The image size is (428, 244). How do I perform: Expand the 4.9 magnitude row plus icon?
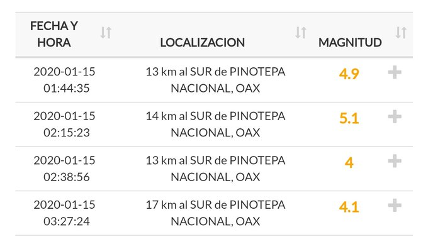tap(395, 72)
